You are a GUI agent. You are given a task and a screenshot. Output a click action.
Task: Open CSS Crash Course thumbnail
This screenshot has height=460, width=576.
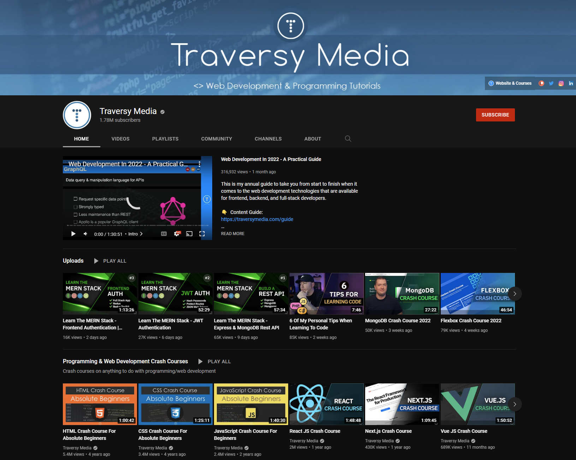click(176, 404)
